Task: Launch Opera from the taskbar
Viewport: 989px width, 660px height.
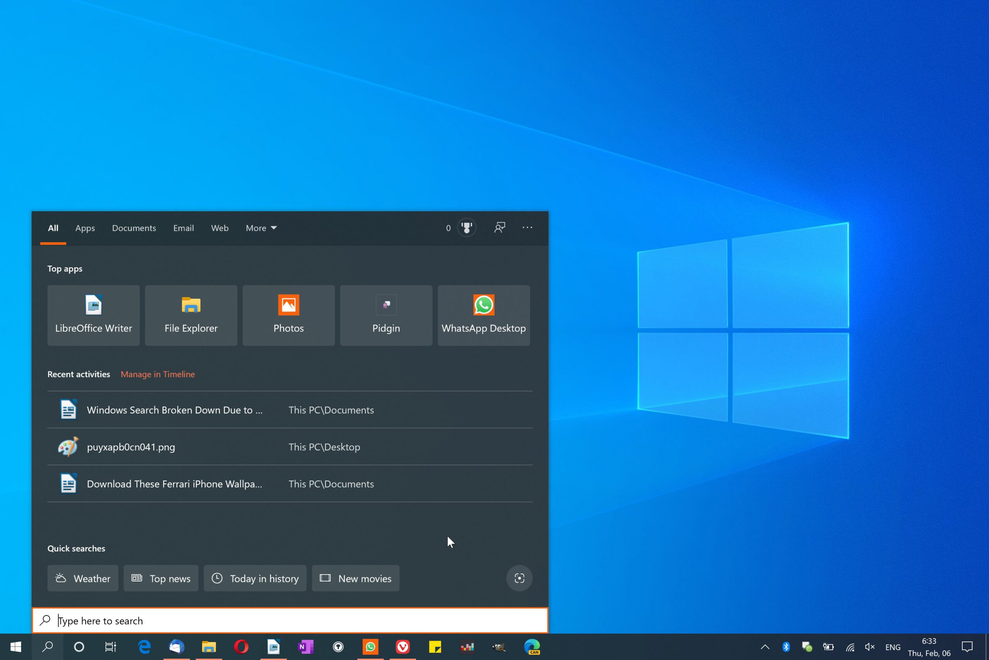Action: click(241, 647)
